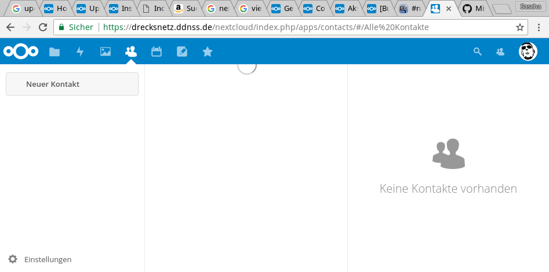549x272 pixels.
Task: Open the Activity lightning bolt icon
Action: click(x=80, y=52)
